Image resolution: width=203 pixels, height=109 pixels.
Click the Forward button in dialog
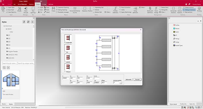point(137,79)
